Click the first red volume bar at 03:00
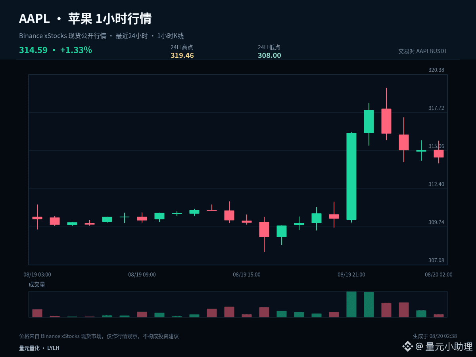 (37, 313)
